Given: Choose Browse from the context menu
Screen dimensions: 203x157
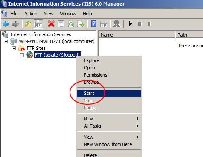Looking at the screenshot, I should click(109, 82).
